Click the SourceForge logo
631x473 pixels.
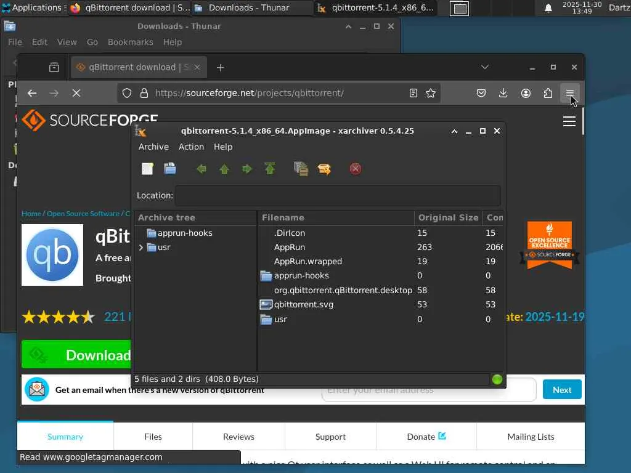[x=89, y=120]
